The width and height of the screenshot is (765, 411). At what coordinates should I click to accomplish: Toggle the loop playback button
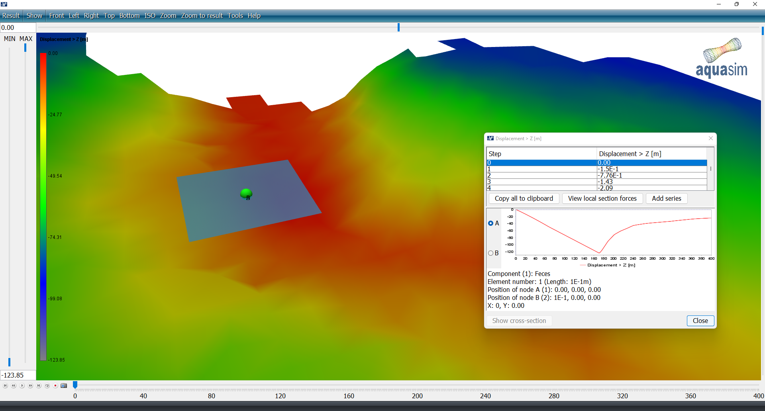click(x=47, y=386)
